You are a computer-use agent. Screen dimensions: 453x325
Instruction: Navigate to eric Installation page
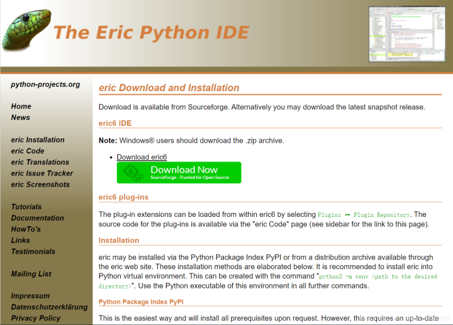pyautogui.click(x=38, y=140)
